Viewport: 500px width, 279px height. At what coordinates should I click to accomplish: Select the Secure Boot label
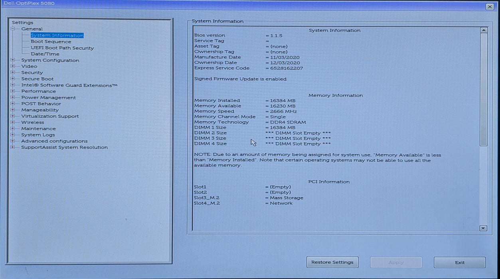coord(38,79)
